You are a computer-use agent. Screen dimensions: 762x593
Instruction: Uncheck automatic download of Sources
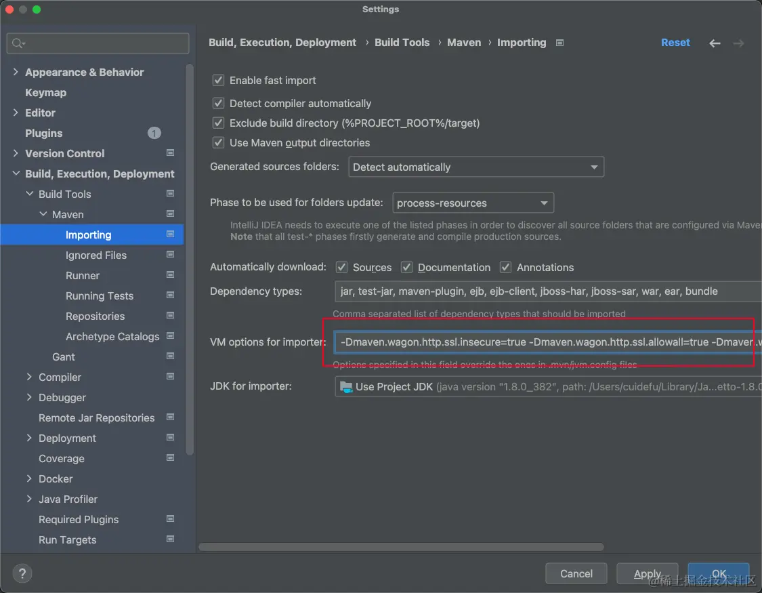click(341, 267)
